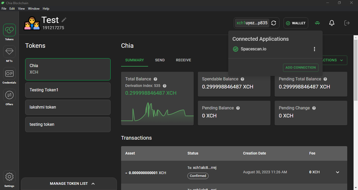Edit wallet name with pencil icon
The width and height of the screenshot is (358, 190).
(x=64, y=20)
